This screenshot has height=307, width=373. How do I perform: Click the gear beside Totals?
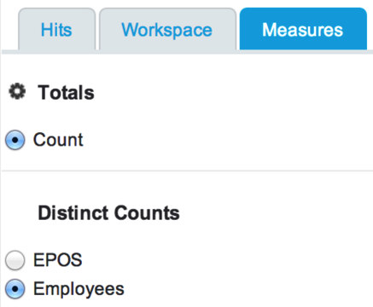tap(17, 91)
